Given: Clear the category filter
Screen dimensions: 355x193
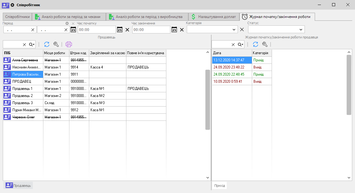Looking at the screenshot, I should coord(242,29).
